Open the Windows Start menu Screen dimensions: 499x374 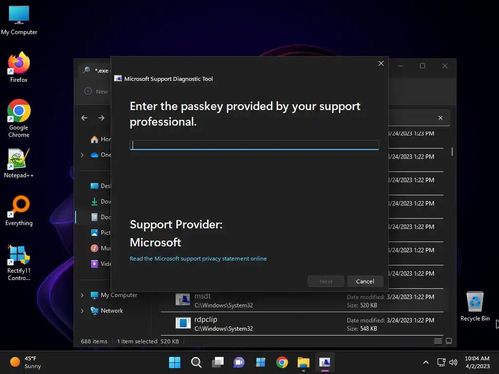175,362
